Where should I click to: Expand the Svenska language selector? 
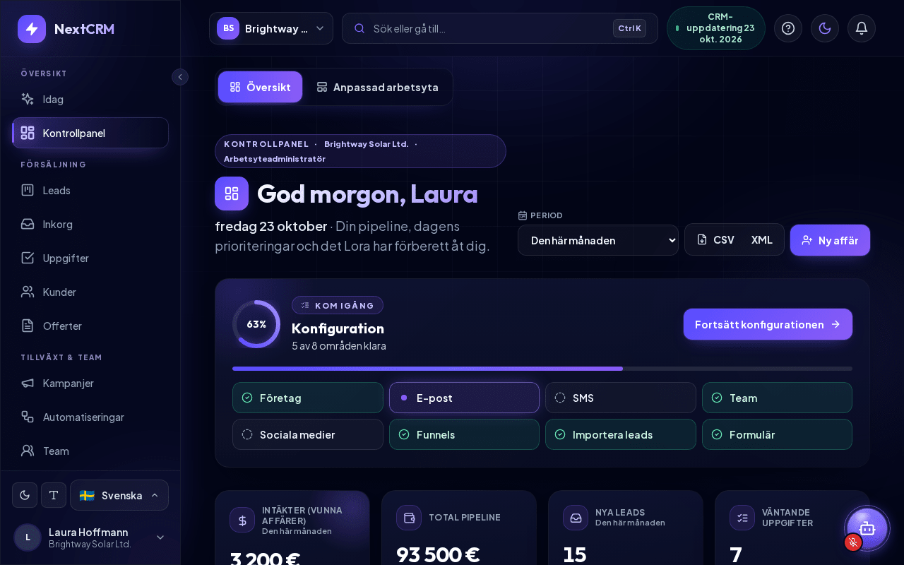[x=119, y=495]
